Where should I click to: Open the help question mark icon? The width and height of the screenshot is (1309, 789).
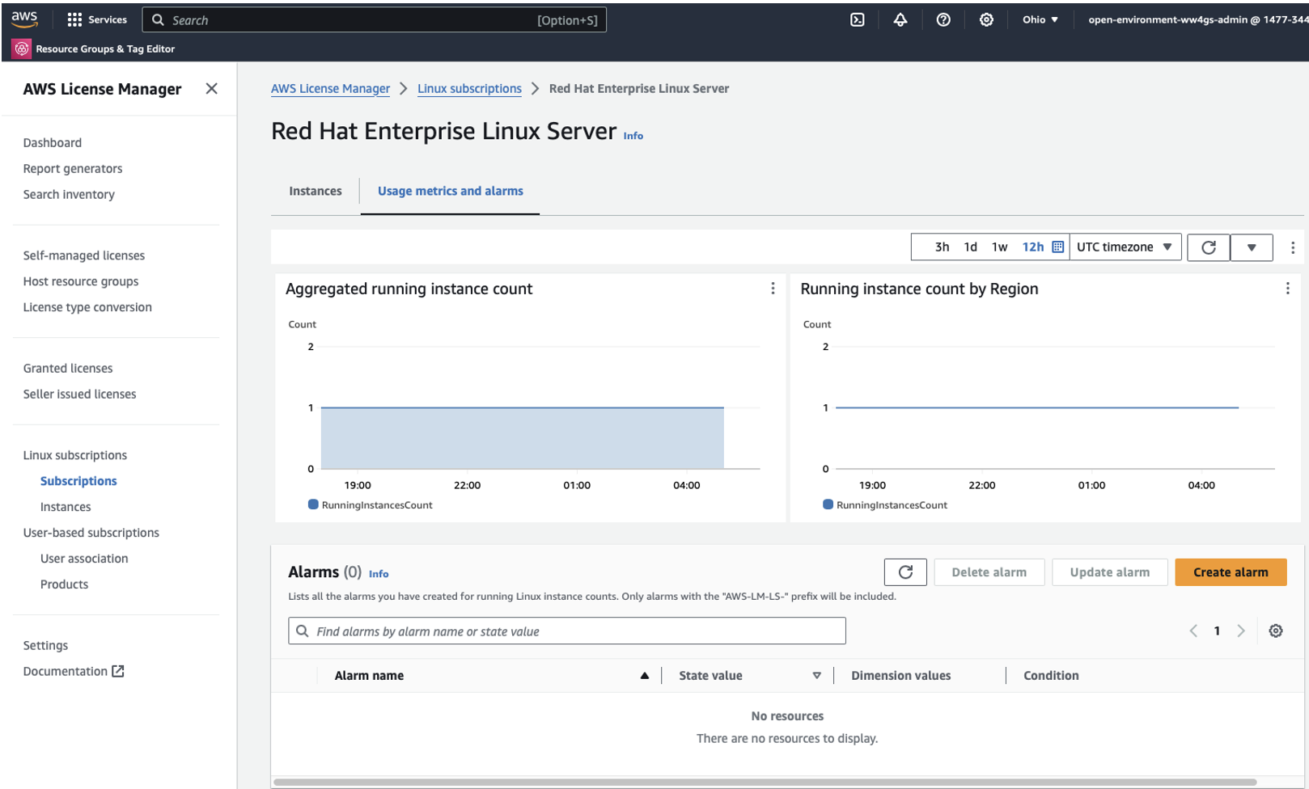(x=943, y=19)
